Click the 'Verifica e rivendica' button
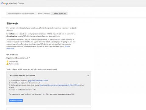This screenshot has width=146, height=110. point(16,101)
